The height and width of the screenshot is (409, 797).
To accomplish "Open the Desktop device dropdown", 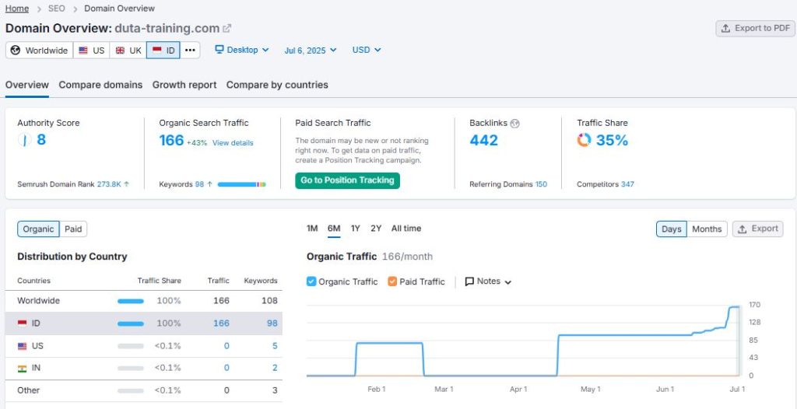I will [241, 50].
